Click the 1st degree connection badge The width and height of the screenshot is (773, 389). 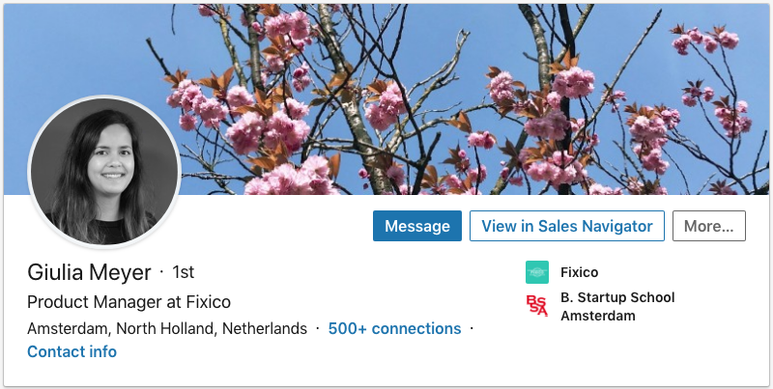pos(183,272)
